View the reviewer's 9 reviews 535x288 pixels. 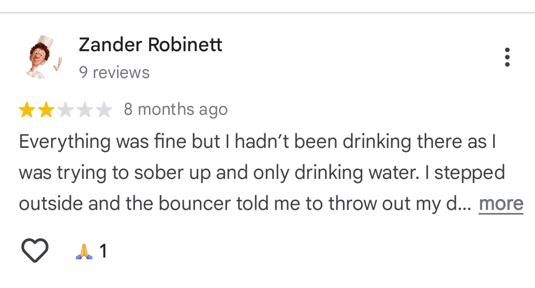pos(114,72)
